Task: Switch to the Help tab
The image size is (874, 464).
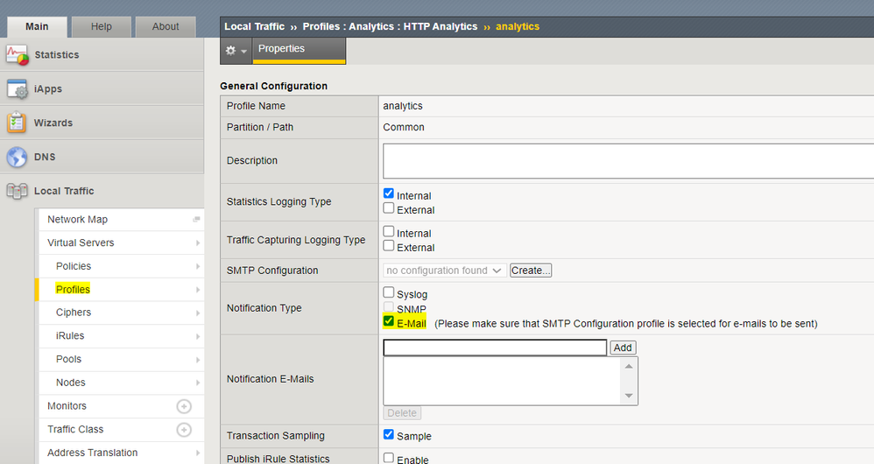Action: [102, 26]
